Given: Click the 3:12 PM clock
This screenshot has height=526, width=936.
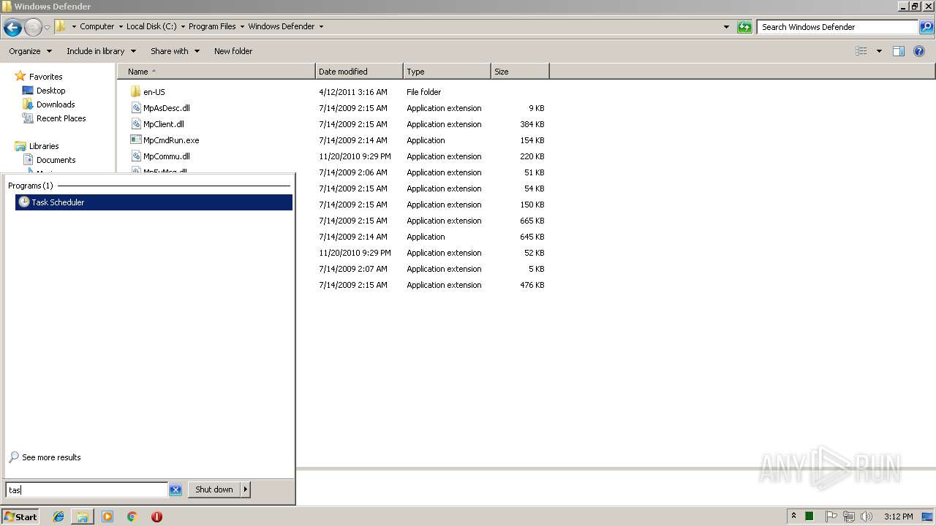Looking at the screenshot, I should coord(898,517).
